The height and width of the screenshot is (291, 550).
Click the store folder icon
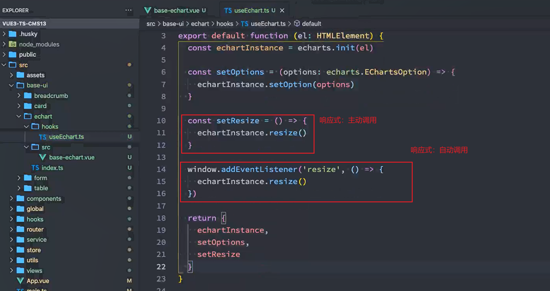pos(20,250)
